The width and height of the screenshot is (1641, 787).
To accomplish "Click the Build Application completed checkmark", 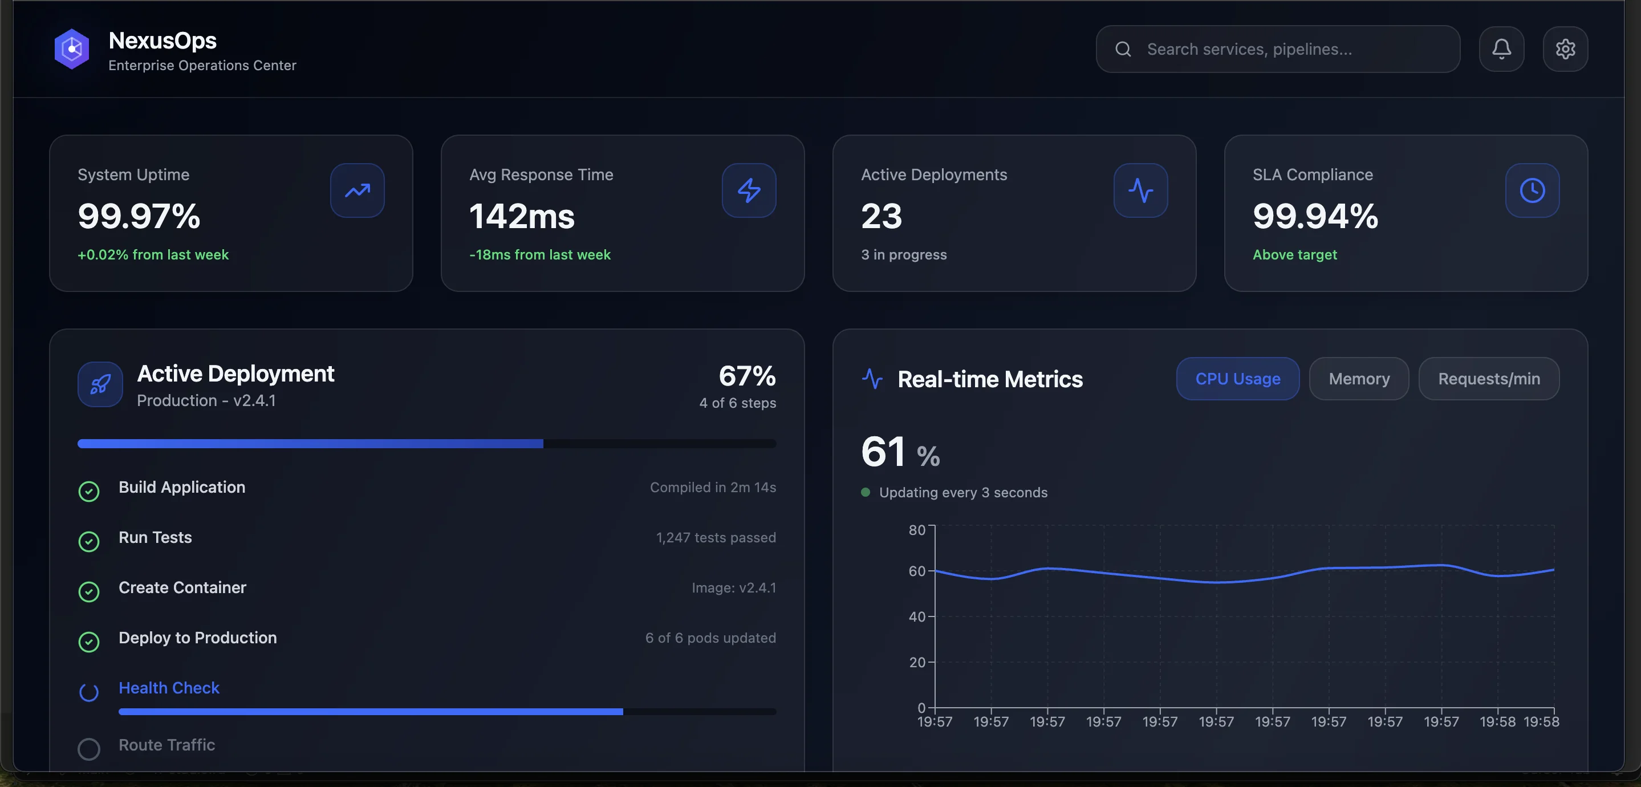I will 88,490.
